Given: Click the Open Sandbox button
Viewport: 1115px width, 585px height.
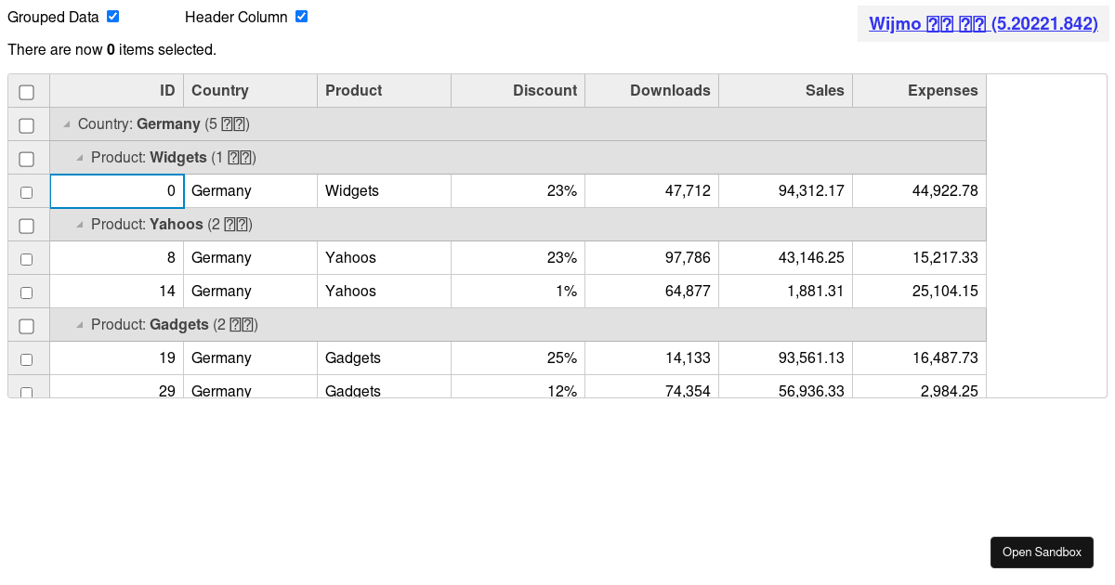Looking at the screenshot, I should click(x=1042, y=552).
